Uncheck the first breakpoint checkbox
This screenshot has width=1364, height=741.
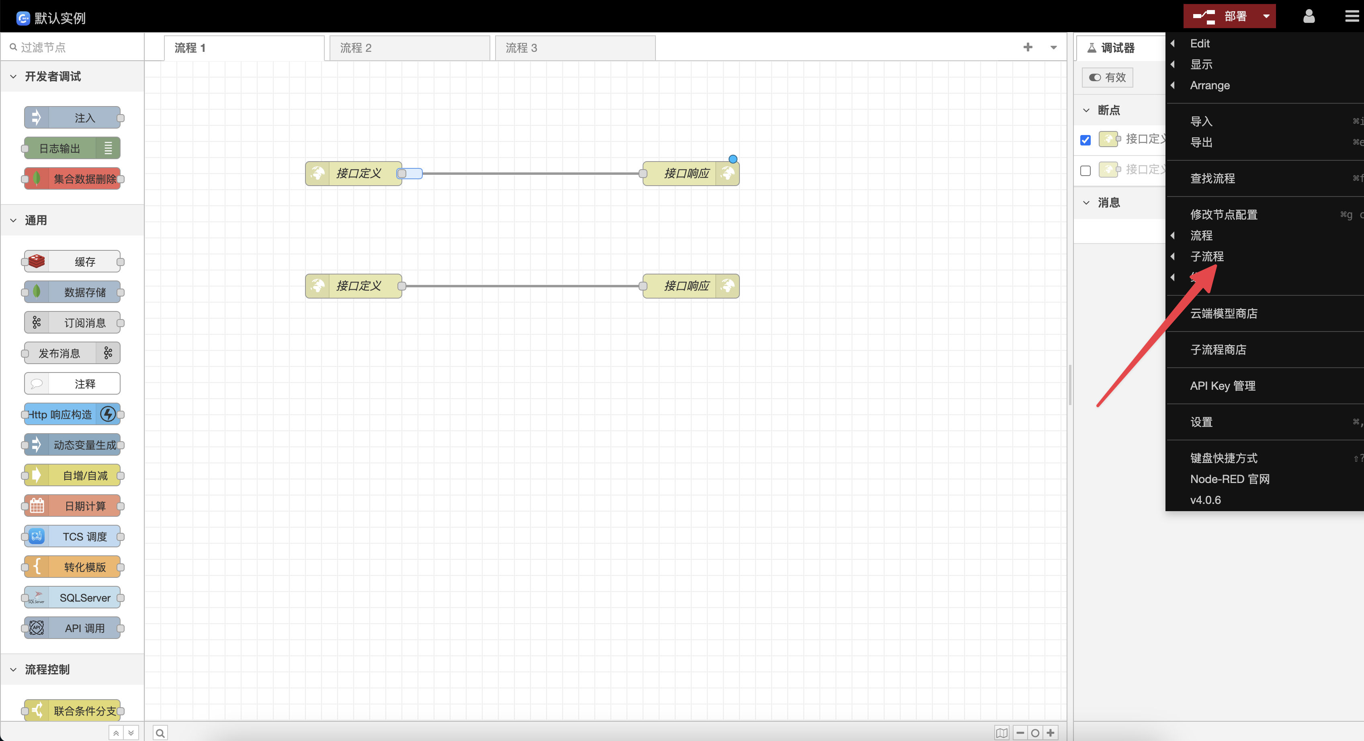pos(1085,140)
